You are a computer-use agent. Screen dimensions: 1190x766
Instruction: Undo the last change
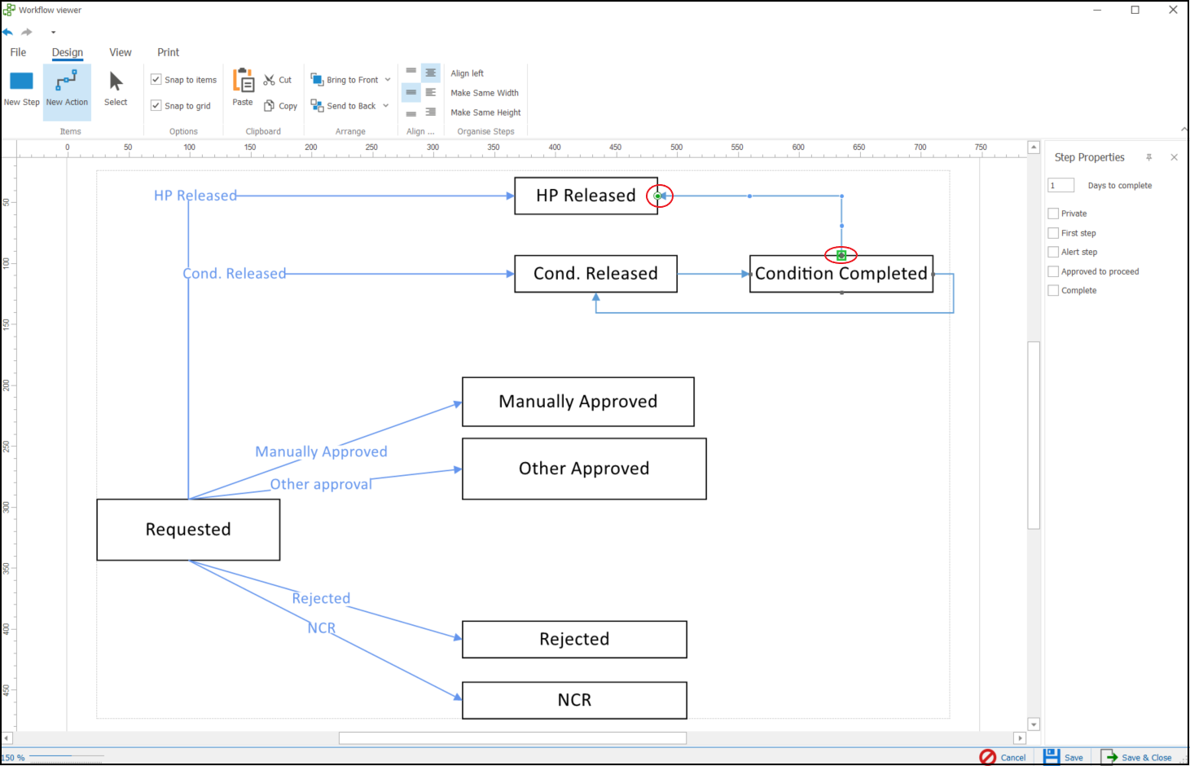8,32
